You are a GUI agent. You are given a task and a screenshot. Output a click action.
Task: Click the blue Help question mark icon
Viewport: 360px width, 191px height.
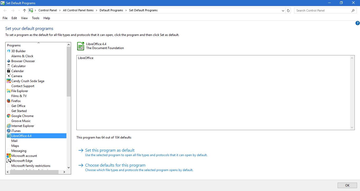click(358, 23)
